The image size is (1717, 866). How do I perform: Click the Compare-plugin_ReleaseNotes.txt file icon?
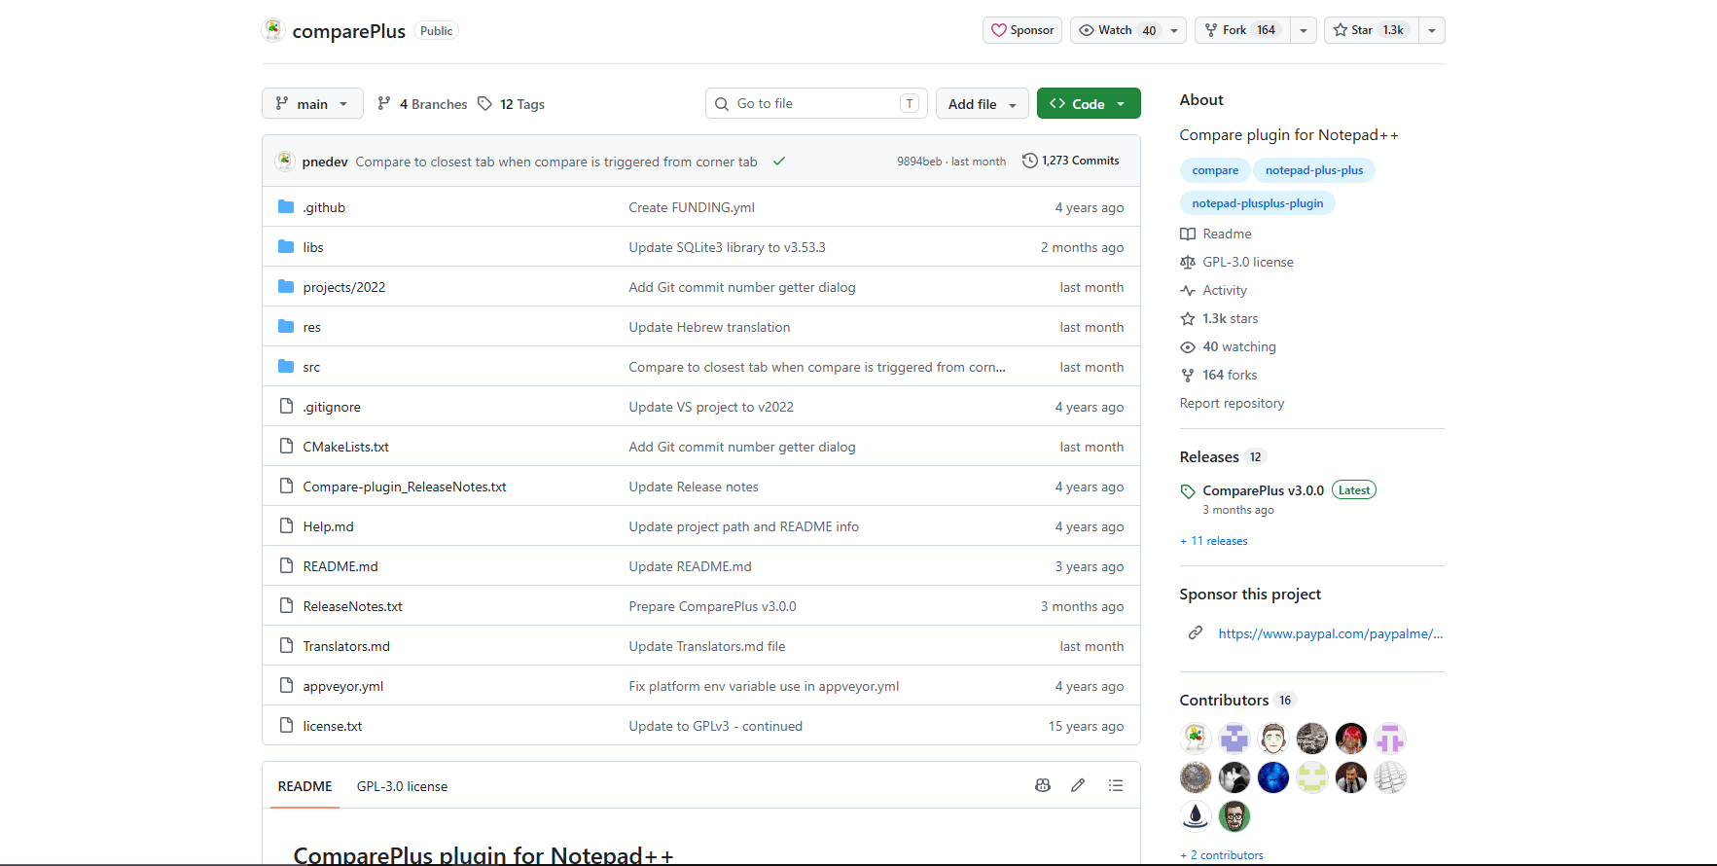click(x=286, y=486)
